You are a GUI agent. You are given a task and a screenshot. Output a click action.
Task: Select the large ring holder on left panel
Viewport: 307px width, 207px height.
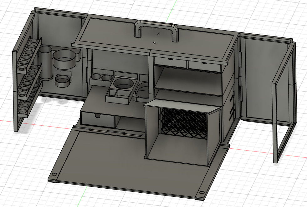point(65,59)
